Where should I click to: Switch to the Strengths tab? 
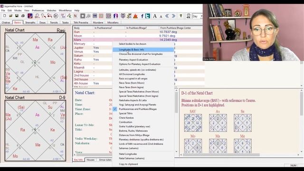click(30, 22)
